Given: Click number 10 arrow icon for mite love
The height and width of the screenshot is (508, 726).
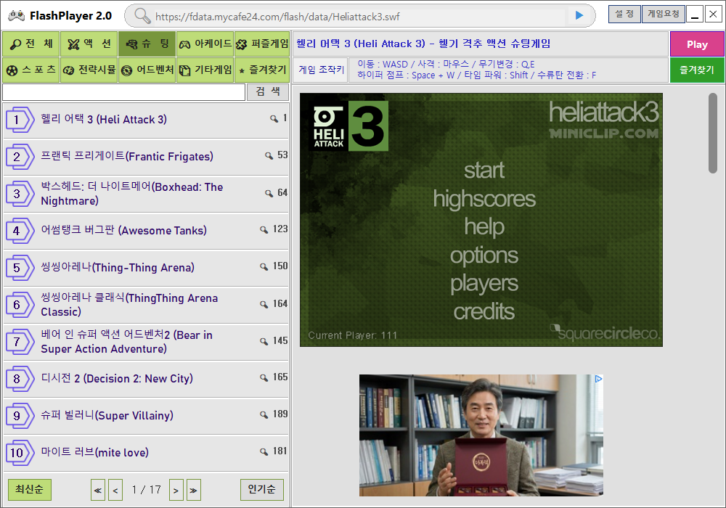Looking at the screenshot, I should [x=20, y=453].
